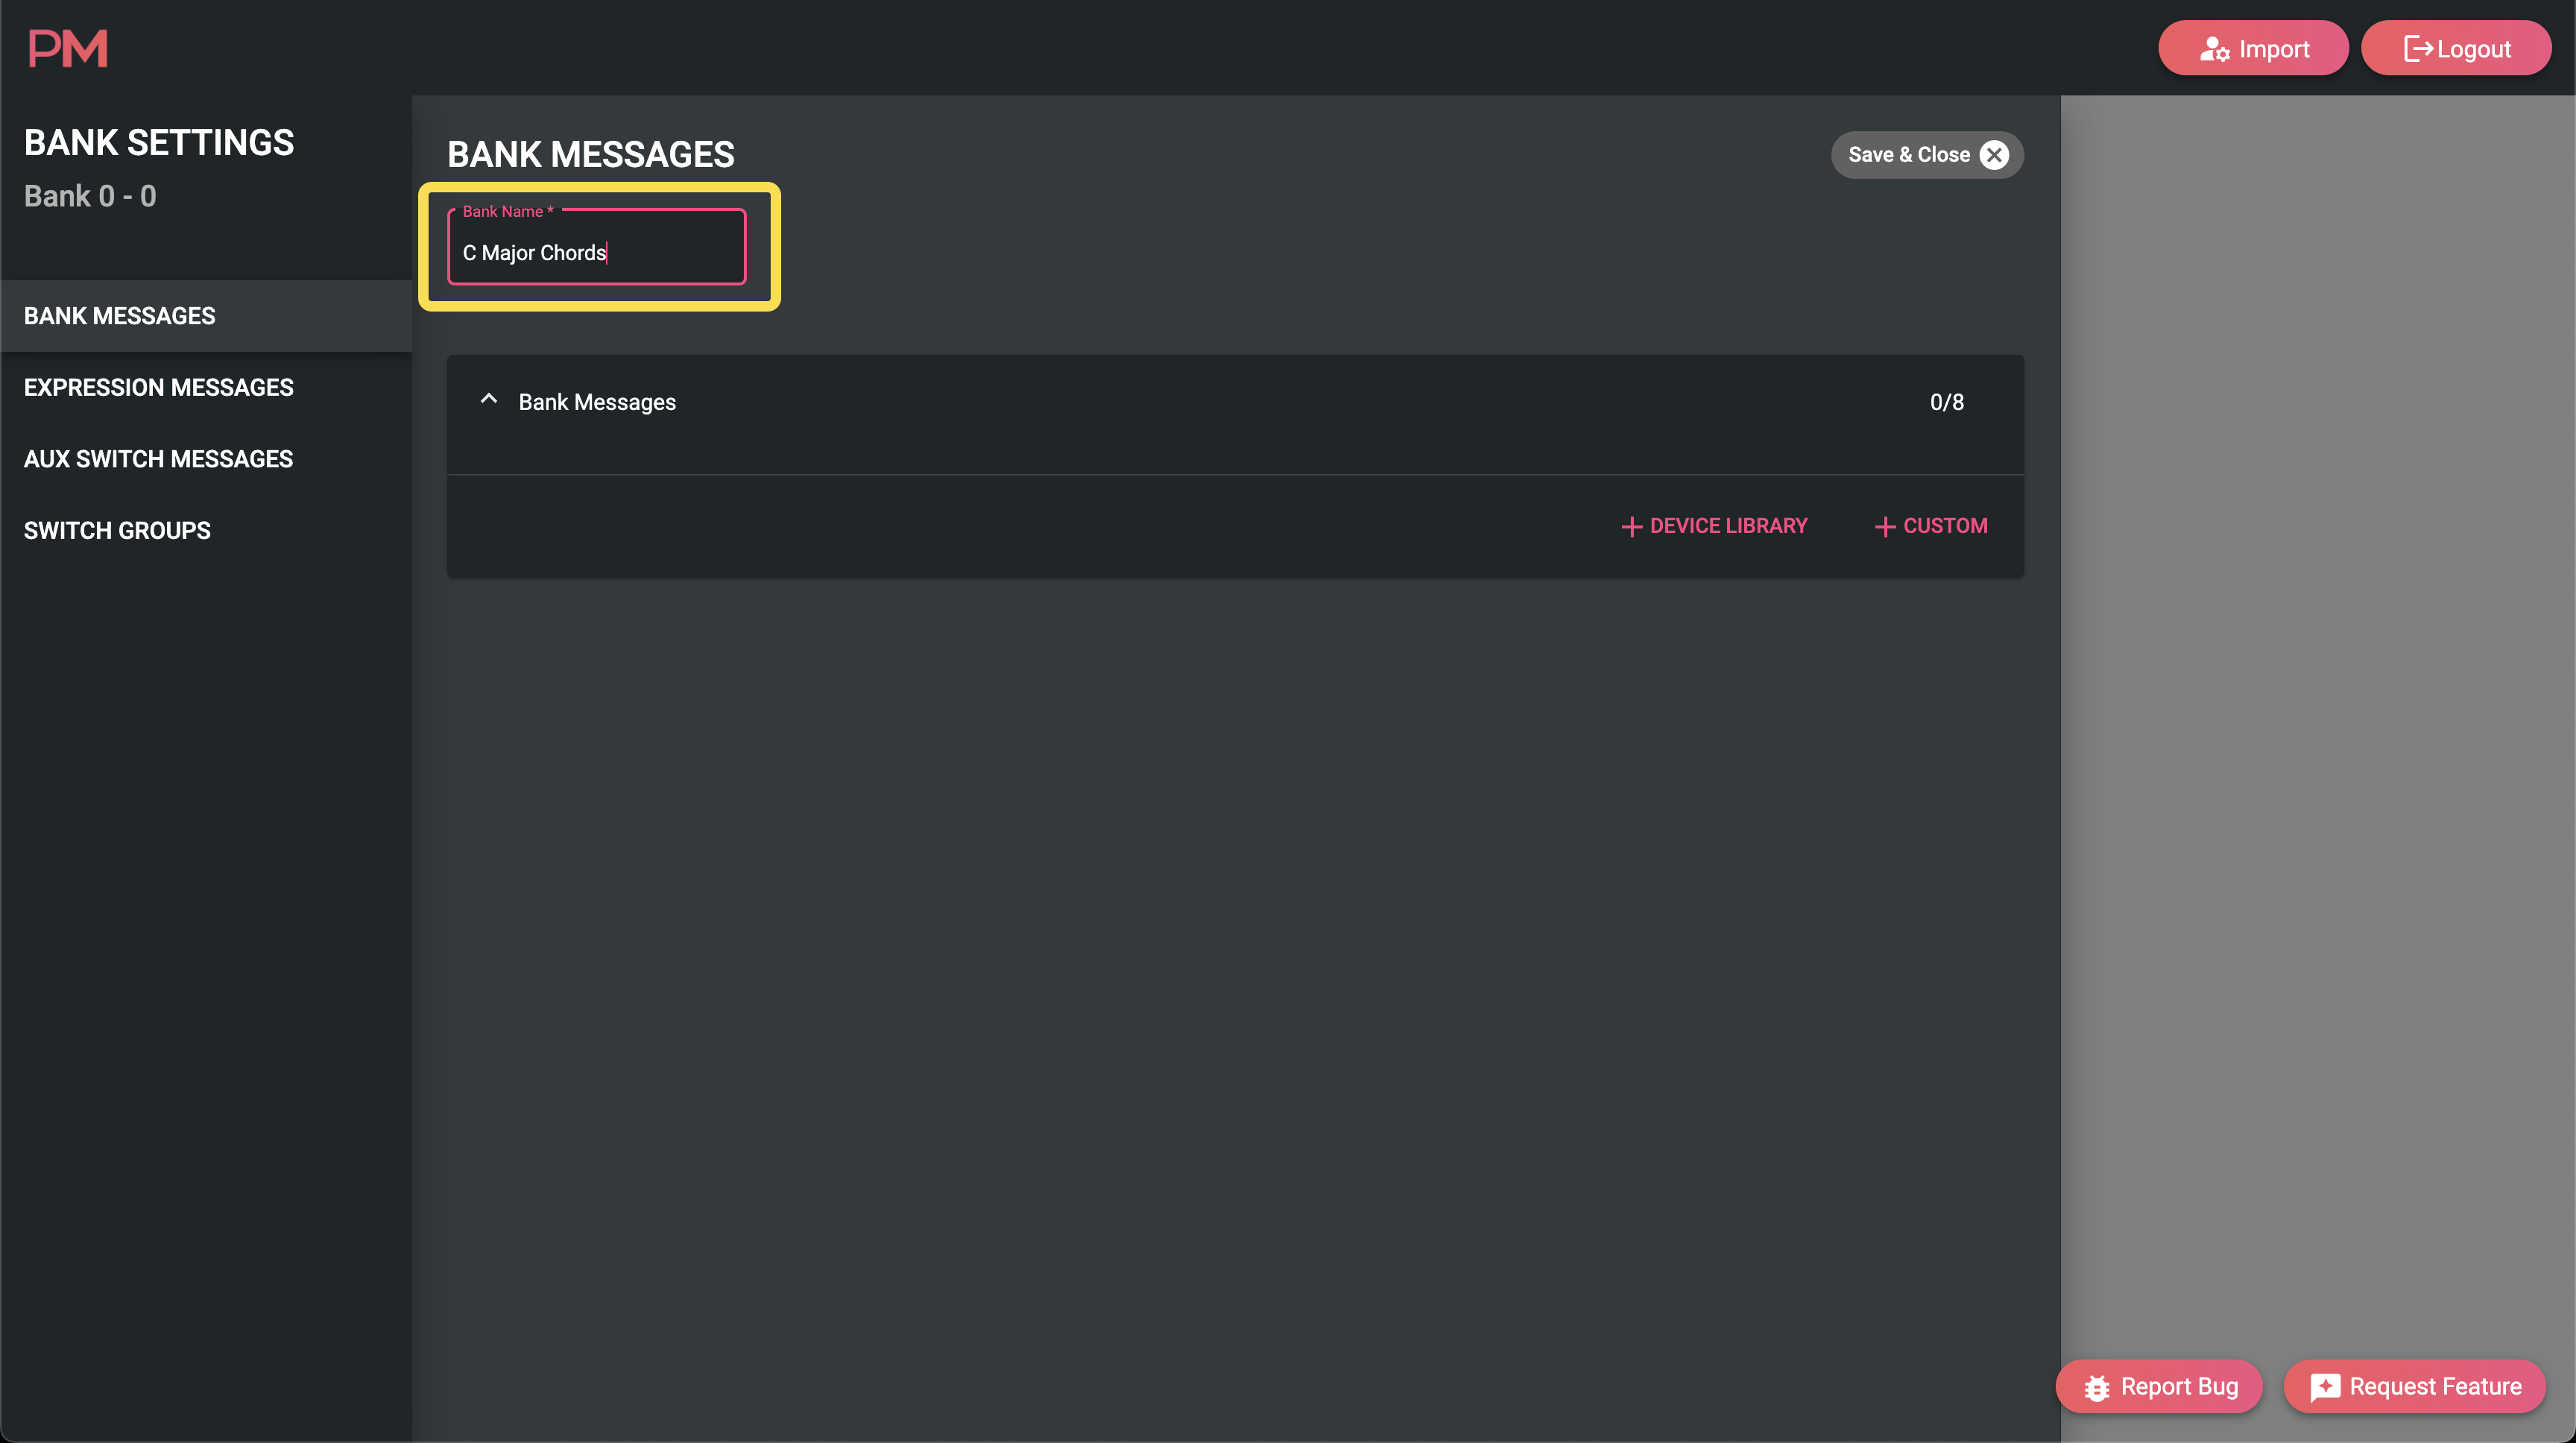Image resolution: width=2576 pixels, height=1443 pixels.
Task: Click the 0/8 message count
Action: (x=1946, y=402)
